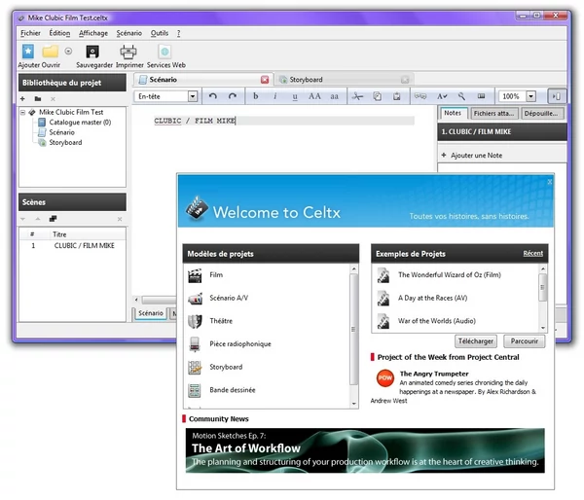Image resolution: width=584 pixels, height=500 pixels.
Task: Add item with plus in Bibliothèque panel
Action: tap(22, 99)
